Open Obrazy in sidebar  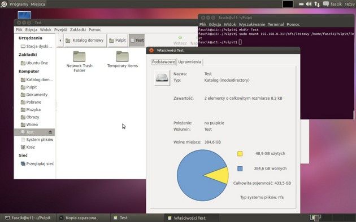[x=30, y=117]
